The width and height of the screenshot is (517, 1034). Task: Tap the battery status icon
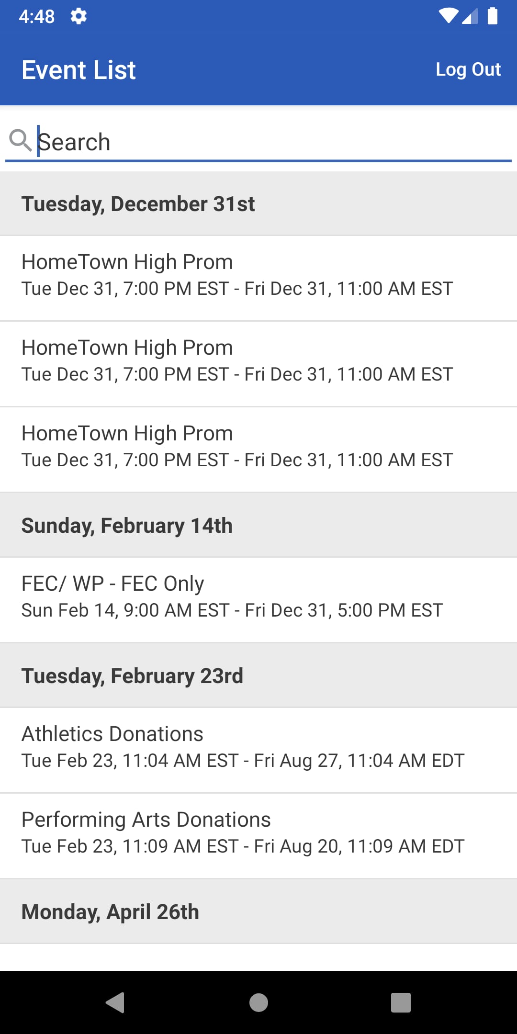(493, 16)
